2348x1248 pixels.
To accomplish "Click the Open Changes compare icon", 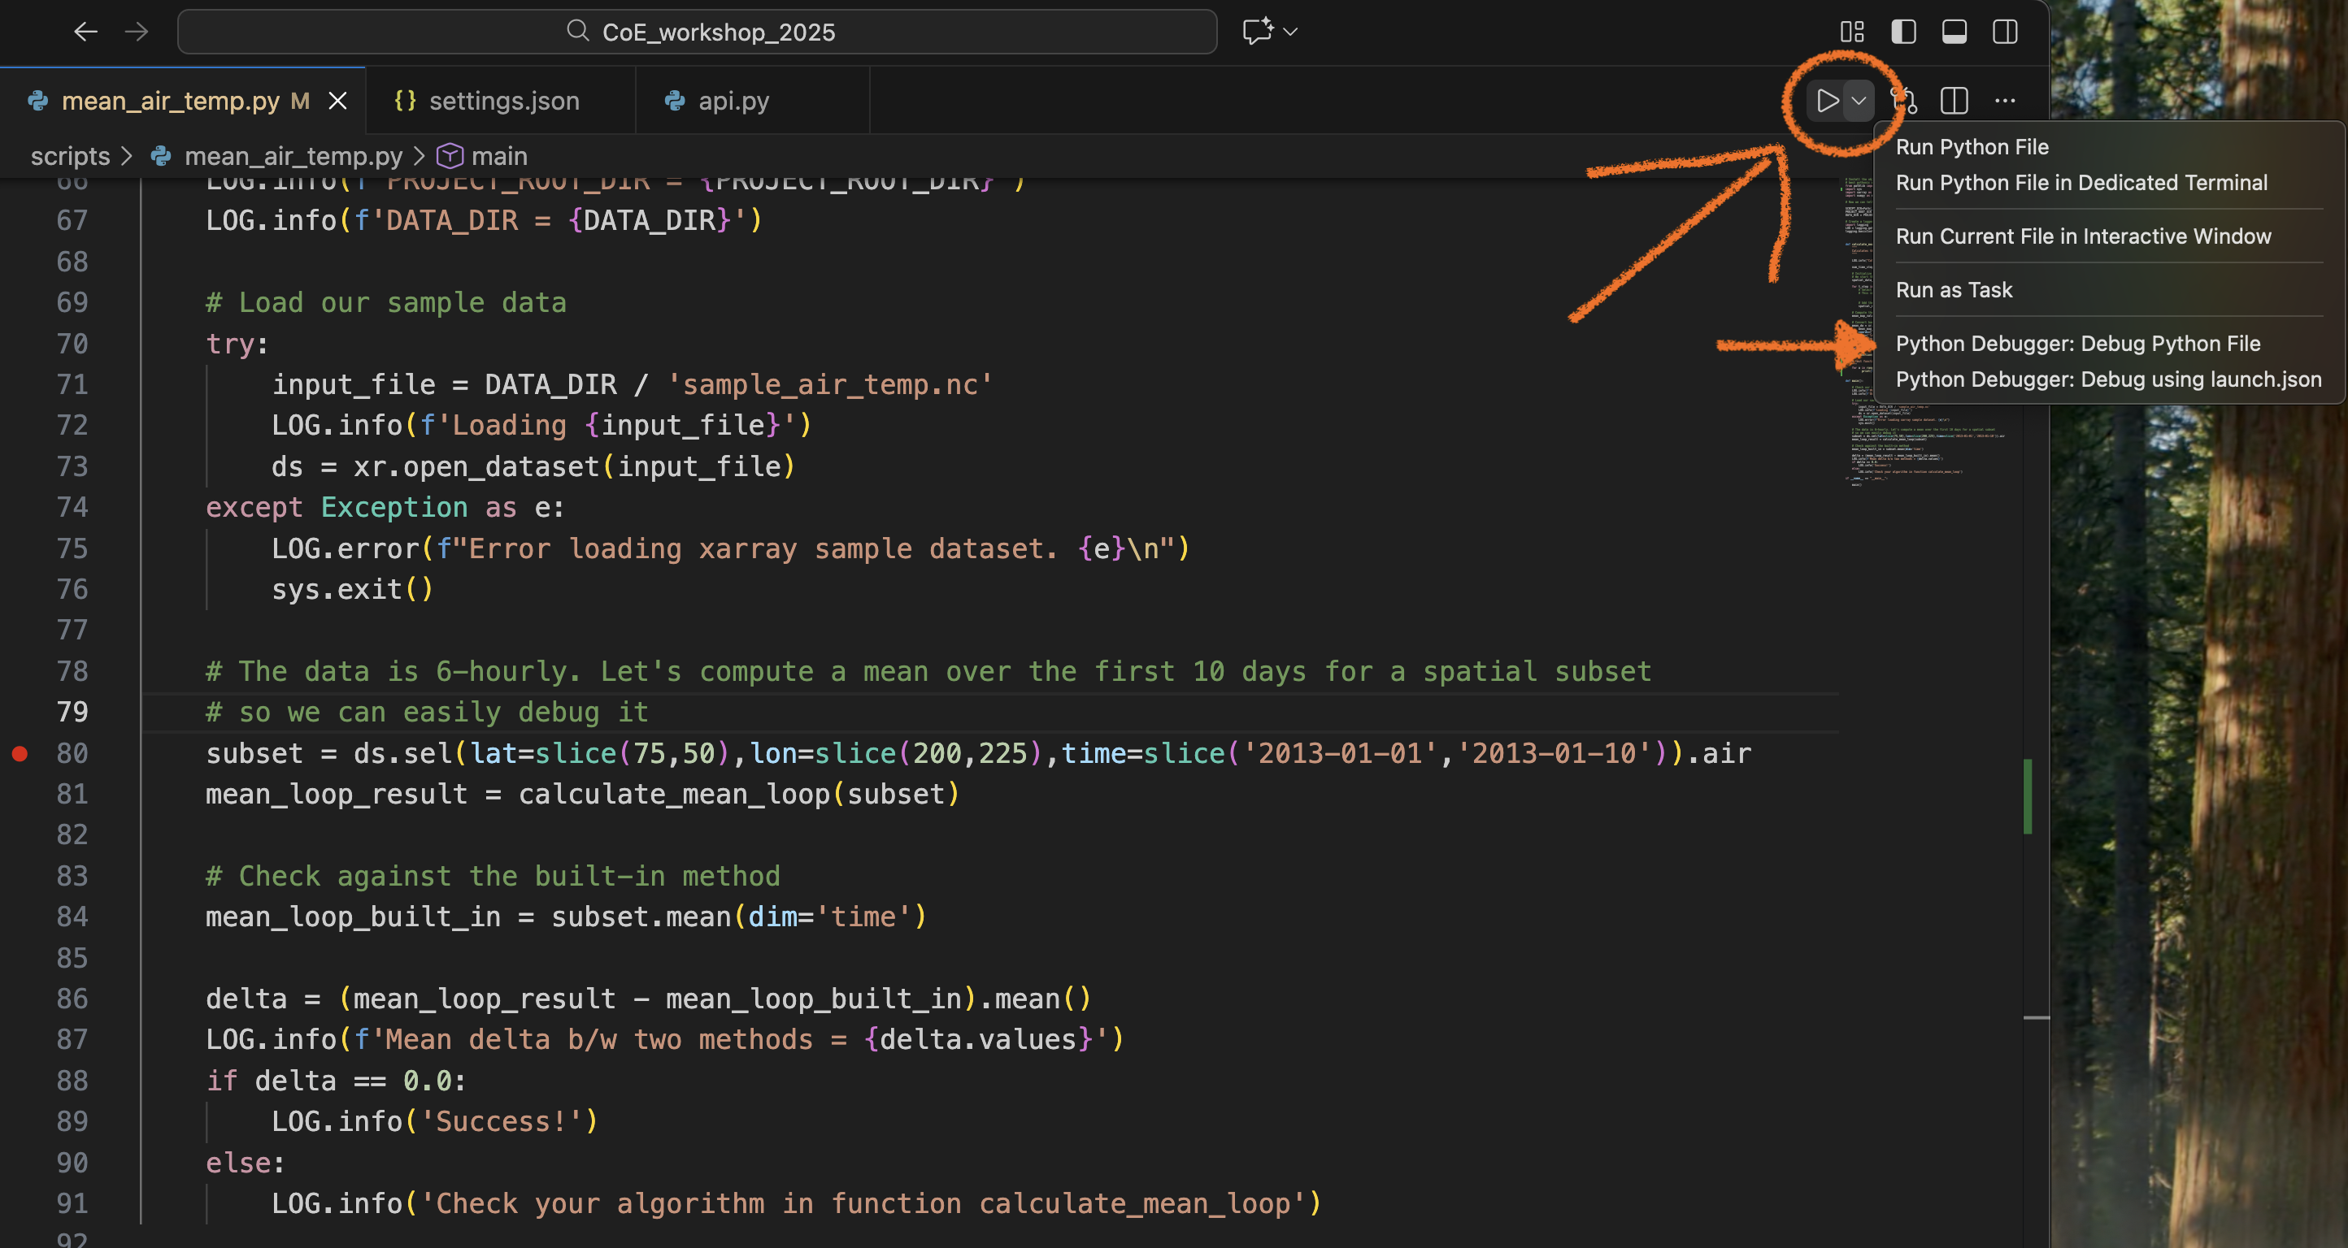I will (1904, 100).
